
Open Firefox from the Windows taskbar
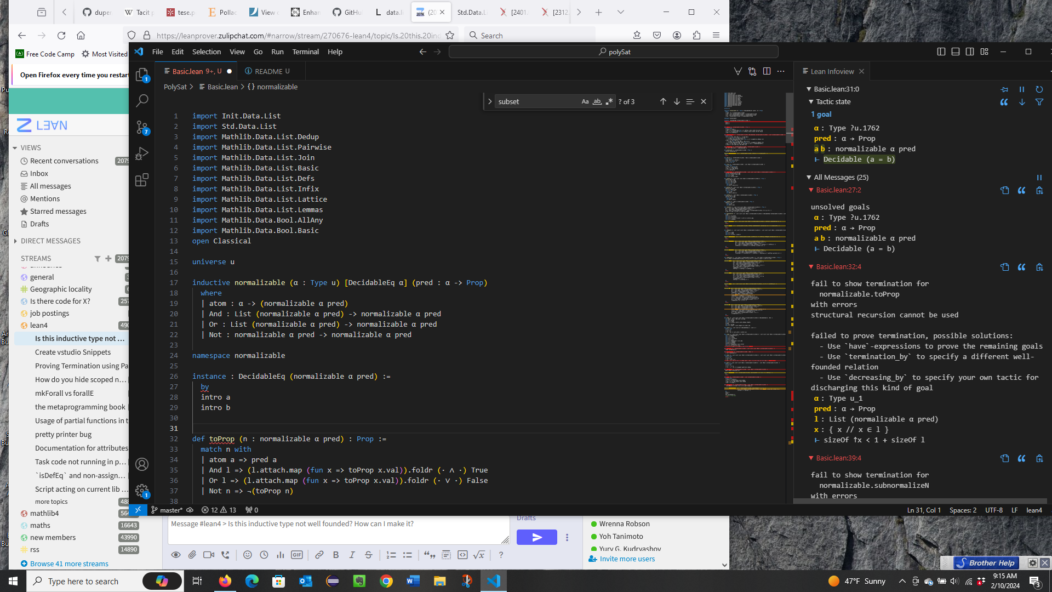click(225, 581)
